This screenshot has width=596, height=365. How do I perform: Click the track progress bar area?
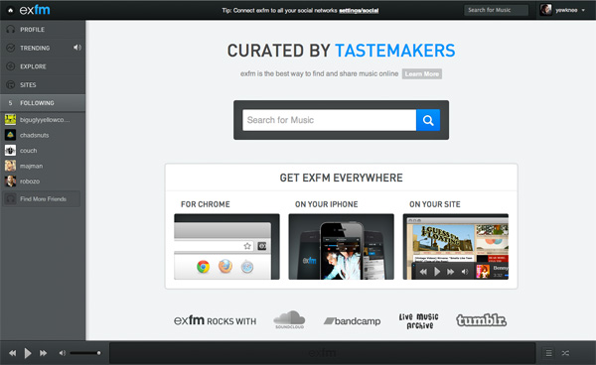(x=322, y=353)
